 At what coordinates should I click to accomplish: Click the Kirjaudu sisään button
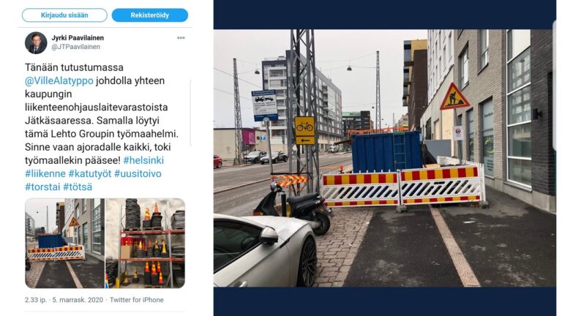64,15
